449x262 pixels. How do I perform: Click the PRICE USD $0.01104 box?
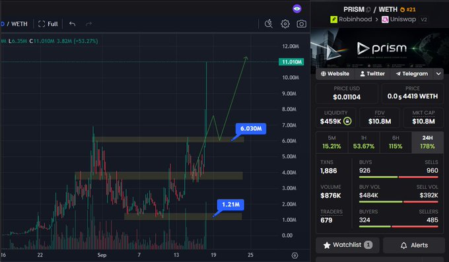pyautogui.click(x=347, y=93)
